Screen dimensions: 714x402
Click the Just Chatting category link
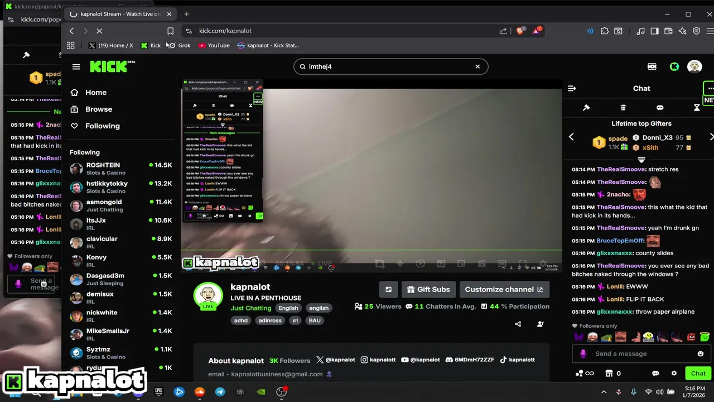coord(251,308)
